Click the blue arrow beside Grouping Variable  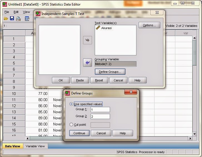click(88, 63)
